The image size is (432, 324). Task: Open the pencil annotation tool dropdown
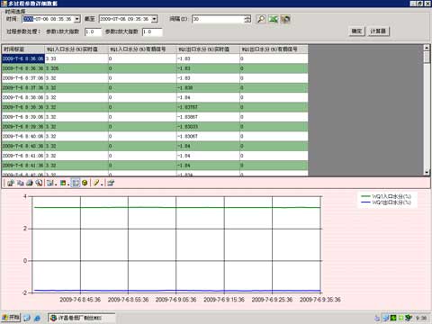(98, 183)
